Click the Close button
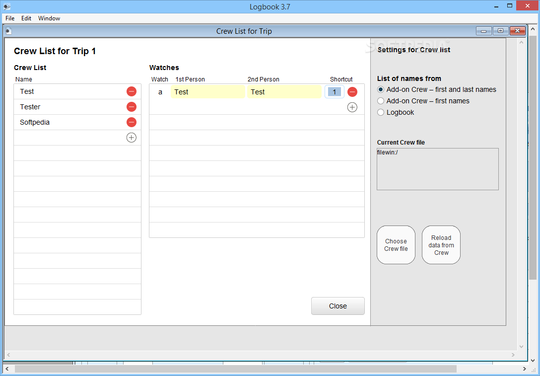 click(338, 306)
